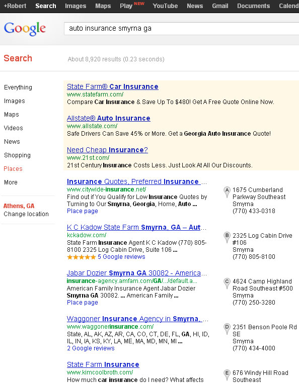The image size is (299, 384).
Task: Open Documents from the top bar
Action: click(x=253, y=6)
